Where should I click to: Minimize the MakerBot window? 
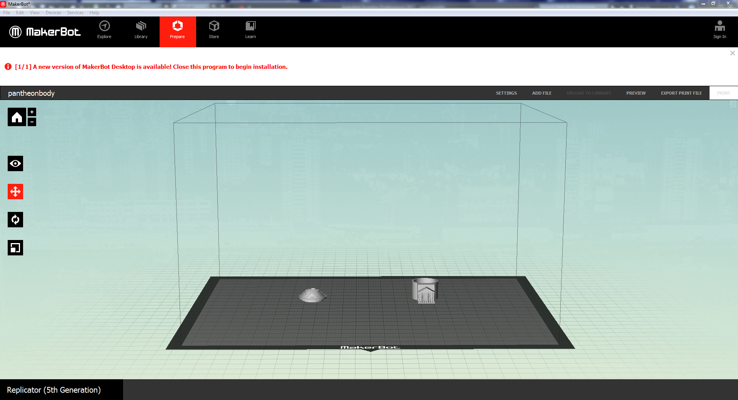point(703,3)
